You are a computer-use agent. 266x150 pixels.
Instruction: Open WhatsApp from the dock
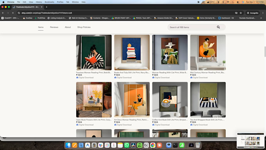127,145
